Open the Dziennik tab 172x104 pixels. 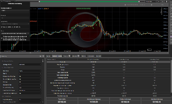click(x=98, y=56)
